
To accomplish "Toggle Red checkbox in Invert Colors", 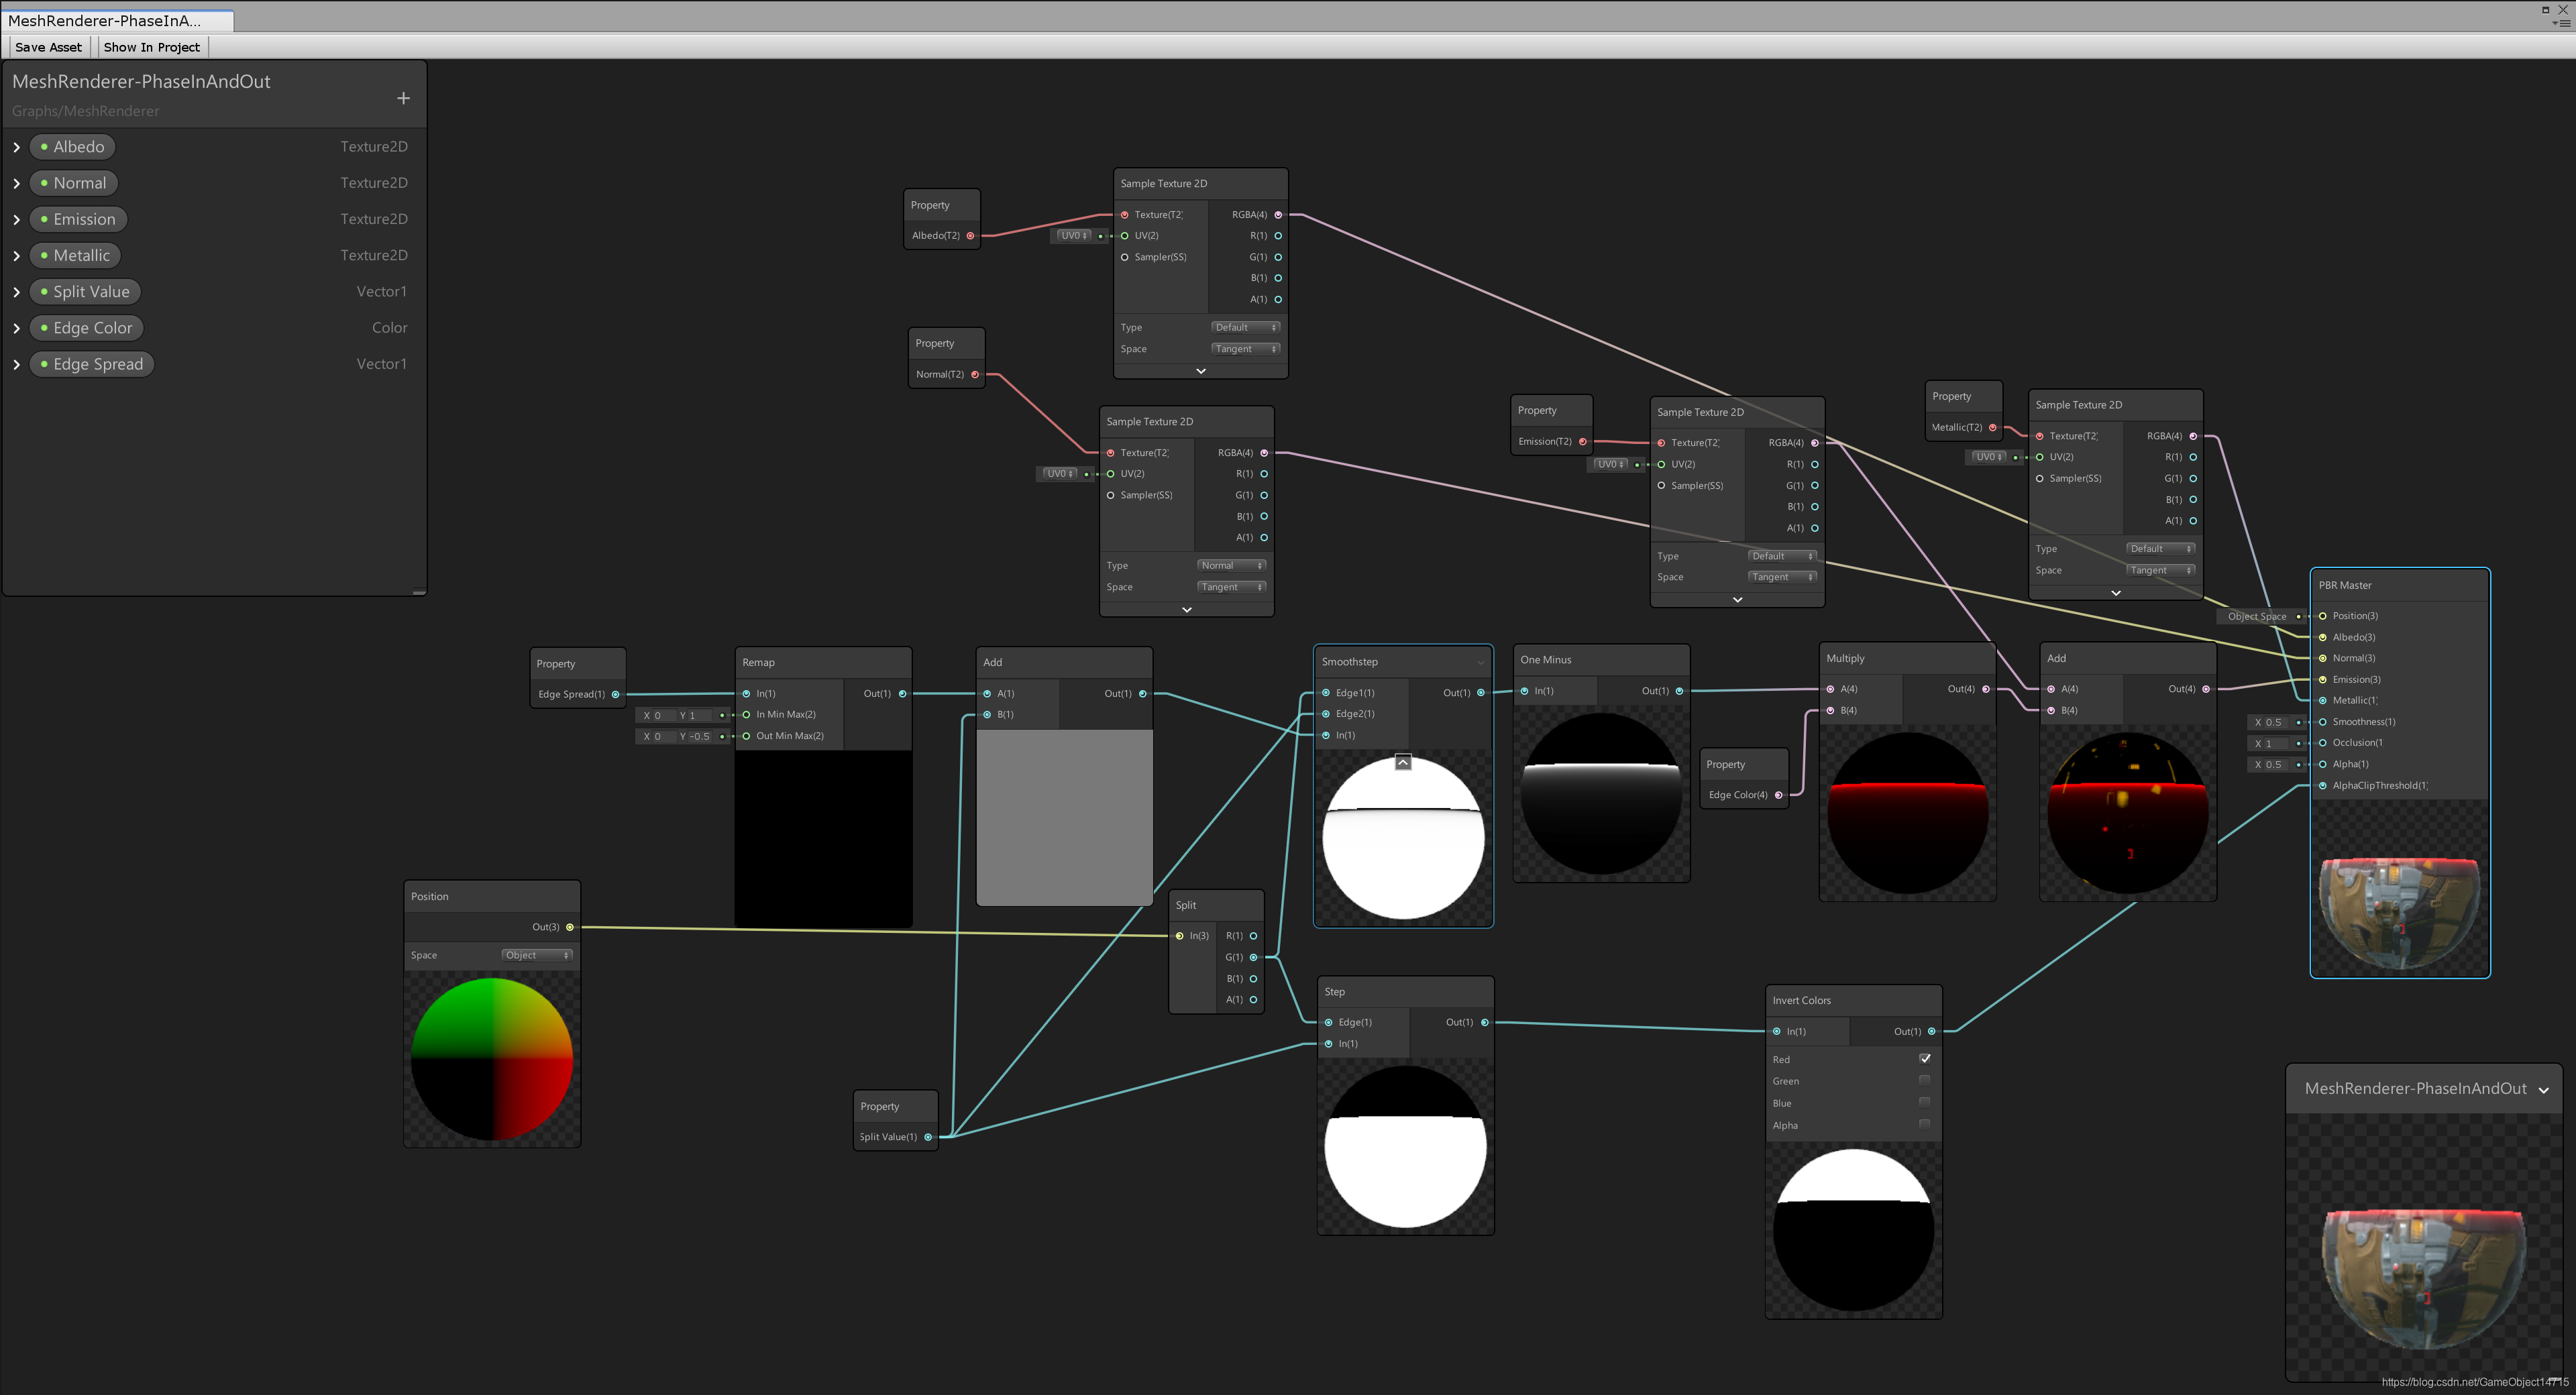I will (x=1924, y=1058).
